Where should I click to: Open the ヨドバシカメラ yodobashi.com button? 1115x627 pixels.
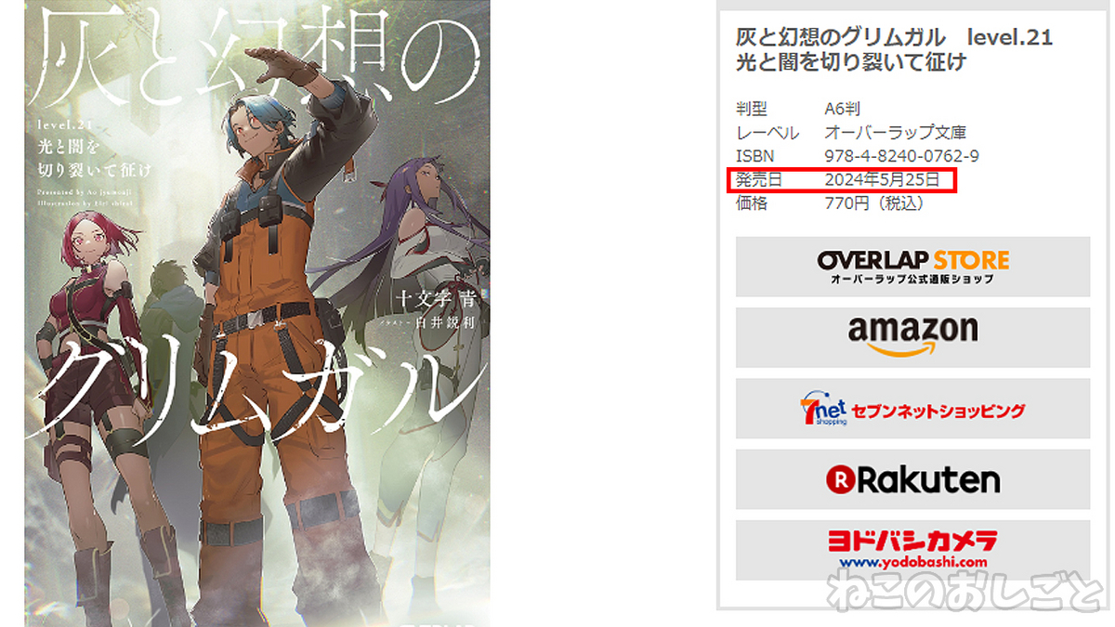tap(912, 550)
